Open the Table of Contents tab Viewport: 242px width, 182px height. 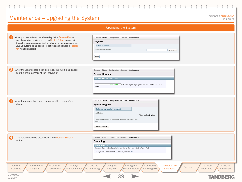click(x=16, y=167)
